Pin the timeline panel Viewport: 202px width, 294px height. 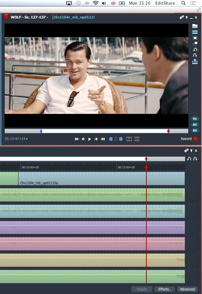tap(191, 151)
